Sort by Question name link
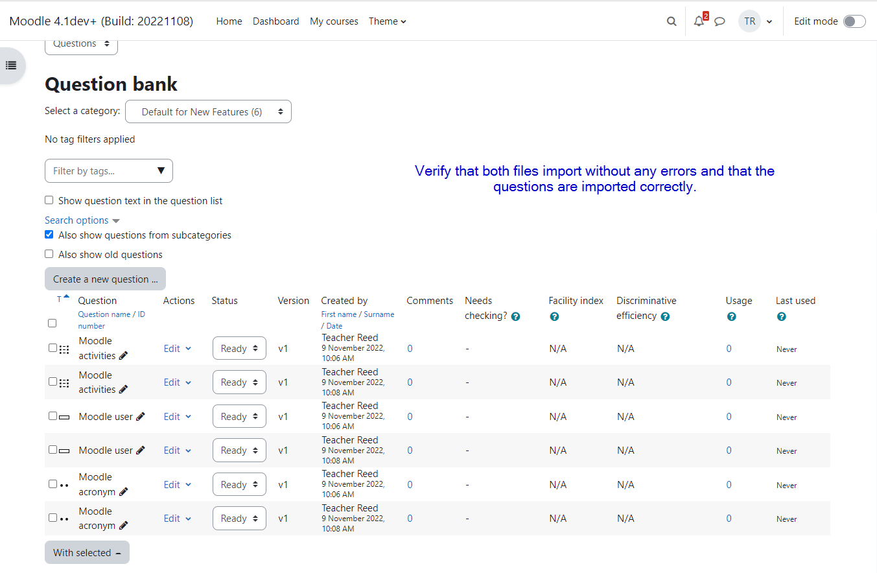The image size is (877, 573). (104, 314)
